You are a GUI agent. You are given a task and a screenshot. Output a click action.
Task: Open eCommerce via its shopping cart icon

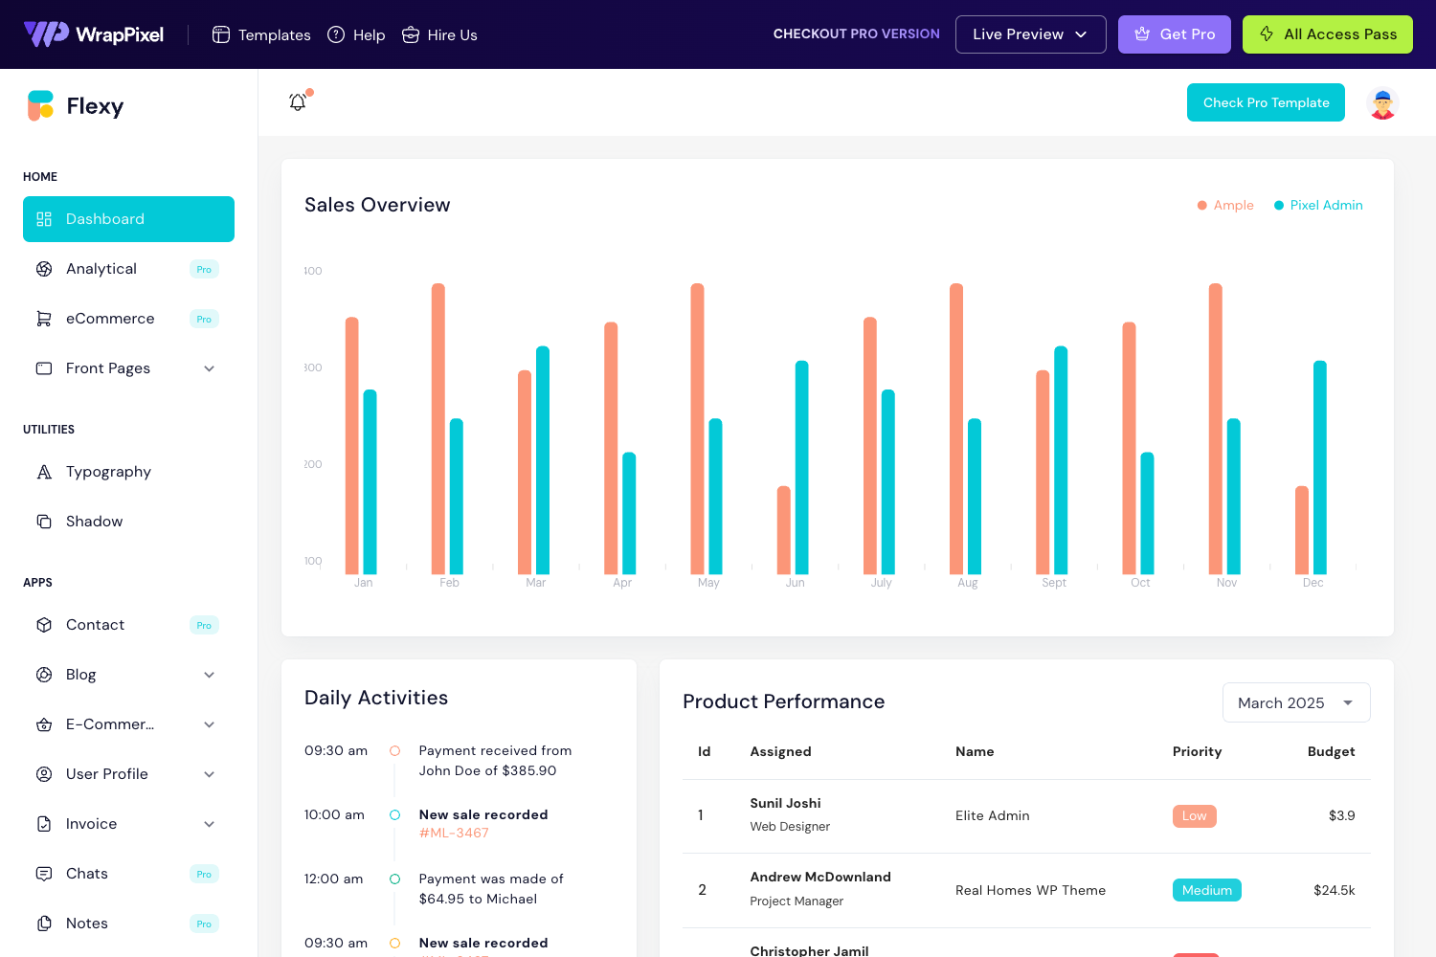44,318
